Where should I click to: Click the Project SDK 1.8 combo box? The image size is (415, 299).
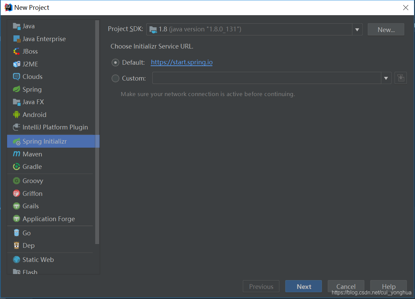255,30
